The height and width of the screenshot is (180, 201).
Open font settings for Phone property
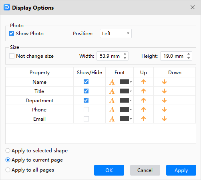click(x=112, y=110)
